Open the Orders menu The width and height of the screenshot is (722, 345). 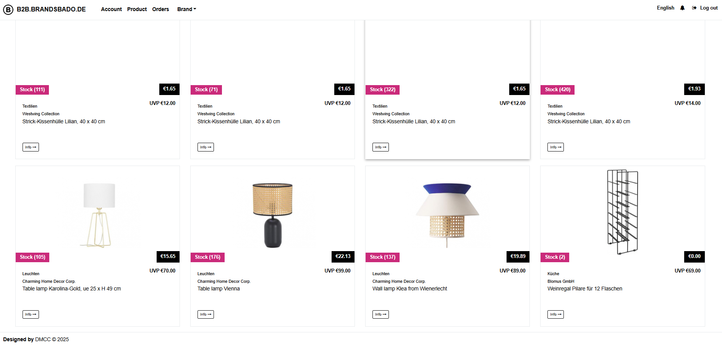click(160, 9)
